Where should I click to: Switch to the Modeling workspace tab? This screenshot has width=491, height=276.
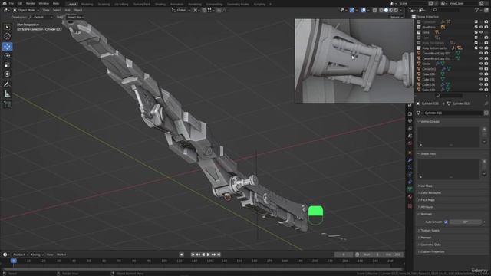(87, 4)
